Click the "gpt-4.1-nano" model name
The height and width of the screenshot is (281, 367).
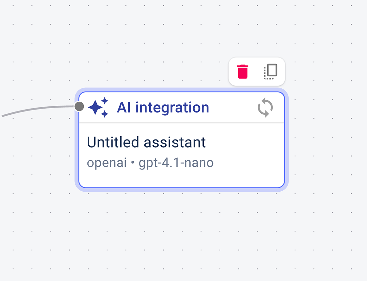click(x=176, y=163)
